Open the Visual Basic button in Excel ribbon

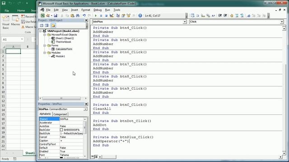(5, 22)
